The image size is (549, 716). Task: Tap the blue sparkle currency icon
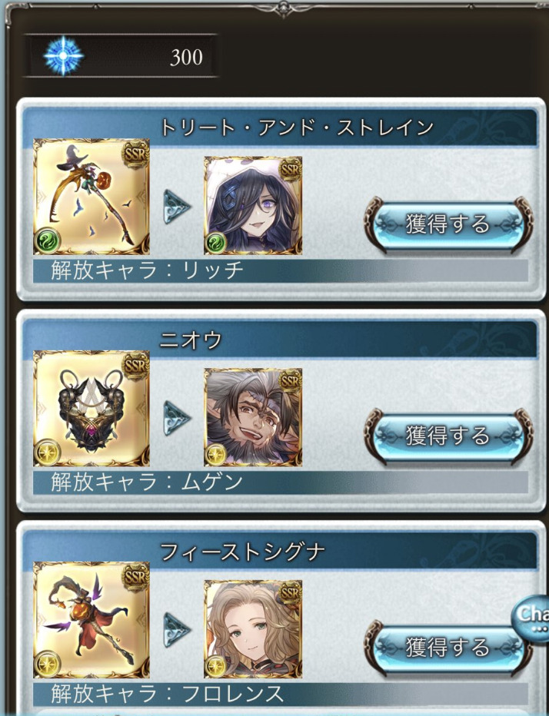coord(63,56)
